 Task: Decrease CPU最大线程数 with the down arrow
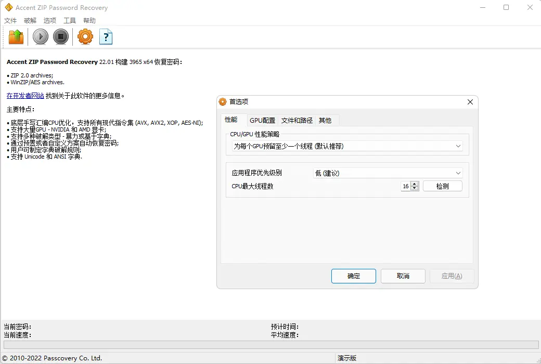pos(415,188)
